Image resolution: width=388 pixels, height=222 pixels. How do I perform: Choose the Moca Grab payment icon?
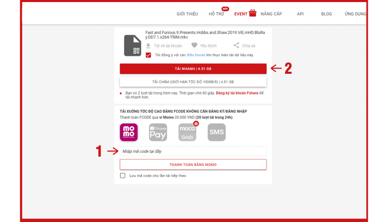187,132
